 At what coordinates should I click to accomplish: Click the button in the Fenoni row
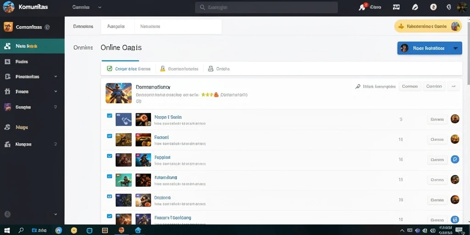point(437,140)
